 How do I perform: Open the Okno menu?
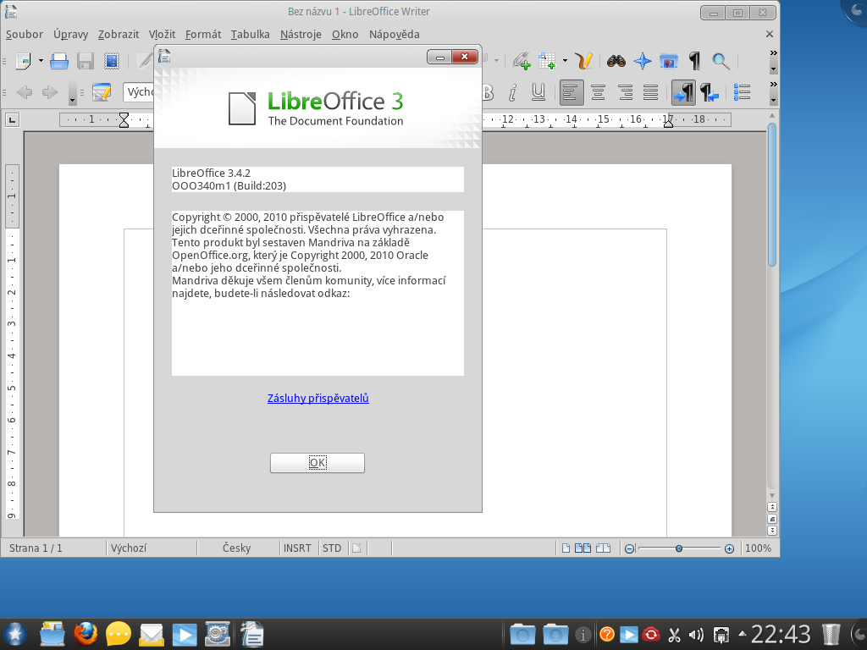click(345, 34)
